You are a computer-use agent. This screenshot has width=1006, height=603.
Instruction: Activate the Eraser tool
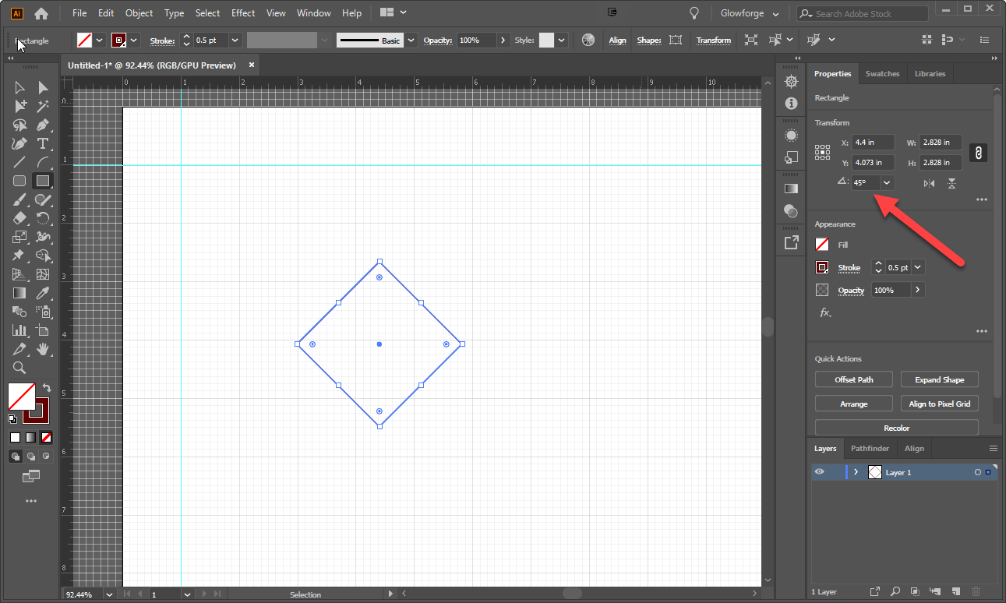(19, 218)
